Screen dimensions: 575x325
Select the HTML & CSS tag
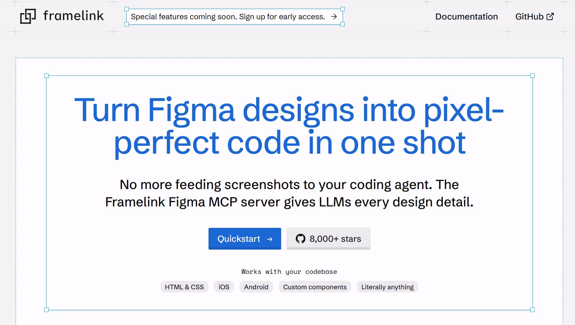184,287
